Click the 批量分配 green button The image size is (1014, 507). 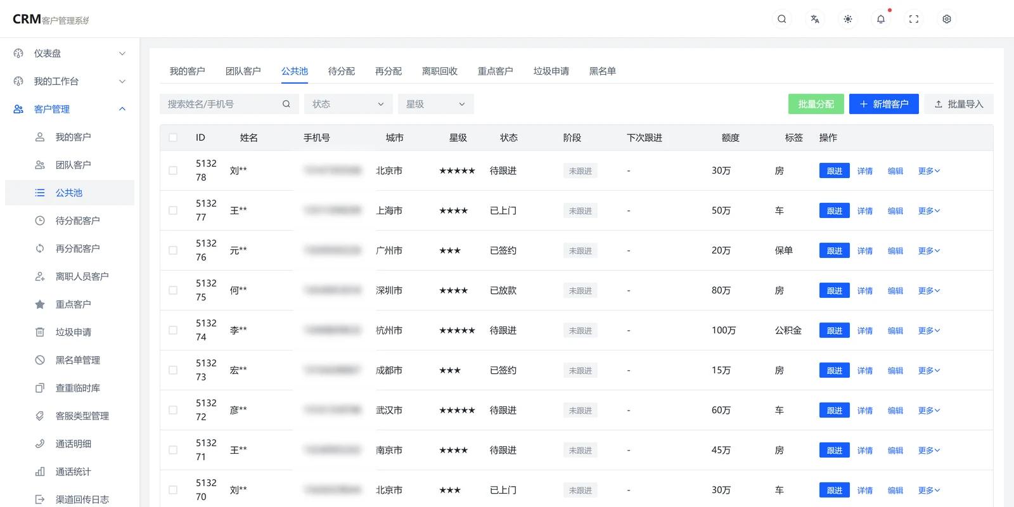[x=816, y=104]
